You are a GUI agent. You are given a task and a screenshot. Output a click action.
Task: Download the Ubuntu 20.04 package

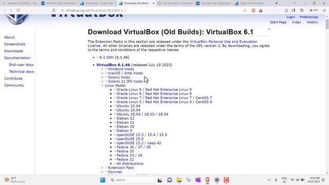(129, 110)
